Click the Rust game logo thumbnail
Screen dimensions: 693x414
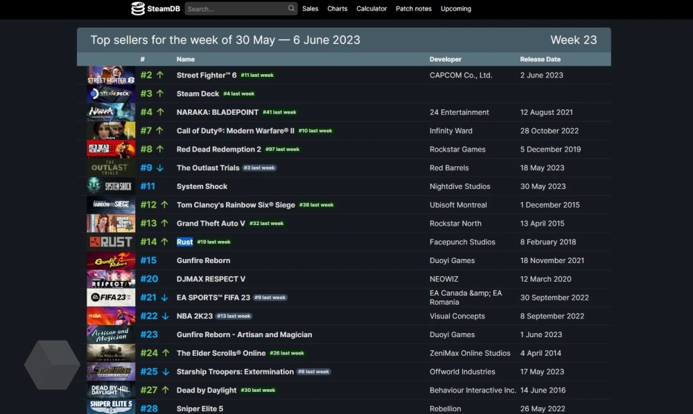click(111, 242)
